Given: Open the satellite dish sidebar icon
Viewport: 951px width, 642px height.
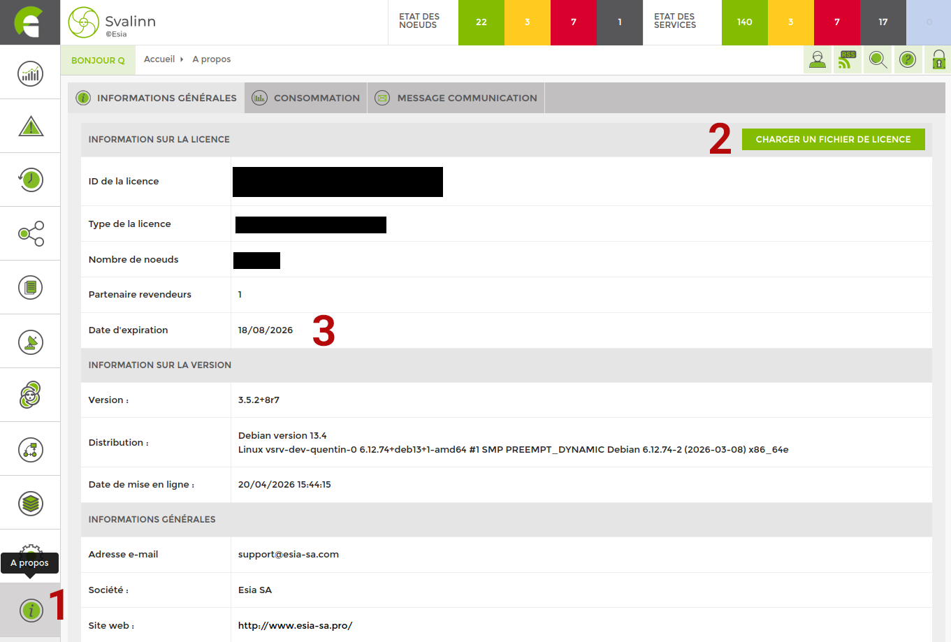Looking at the screenshot, I should pyautogui.click(x=30, y=342).
